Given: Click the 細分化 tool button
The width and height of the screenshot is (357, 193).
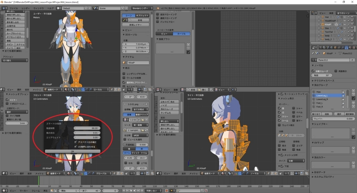Looking at the screenshot, I should click(15, 30).
